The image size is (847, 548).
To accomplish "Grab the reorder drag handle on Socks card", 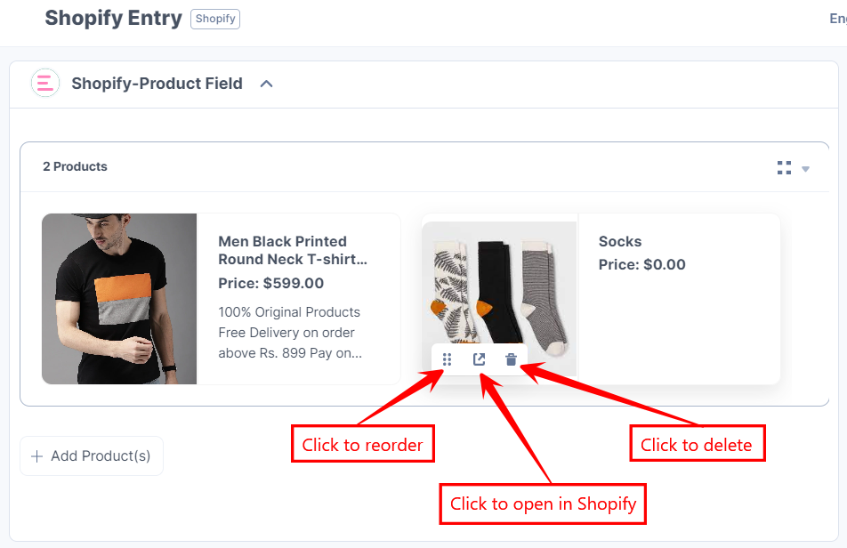I will pyautogui.click(x=446, y=359).
